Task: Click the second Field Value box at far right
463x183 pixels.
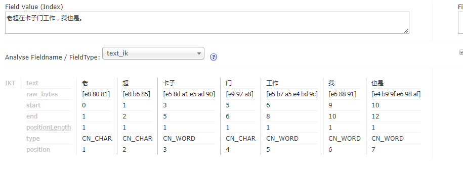Action: pyautogui.click(x=460, y=23)
